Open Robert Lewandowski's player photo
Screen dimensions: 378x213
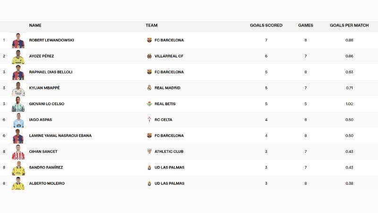18,41
